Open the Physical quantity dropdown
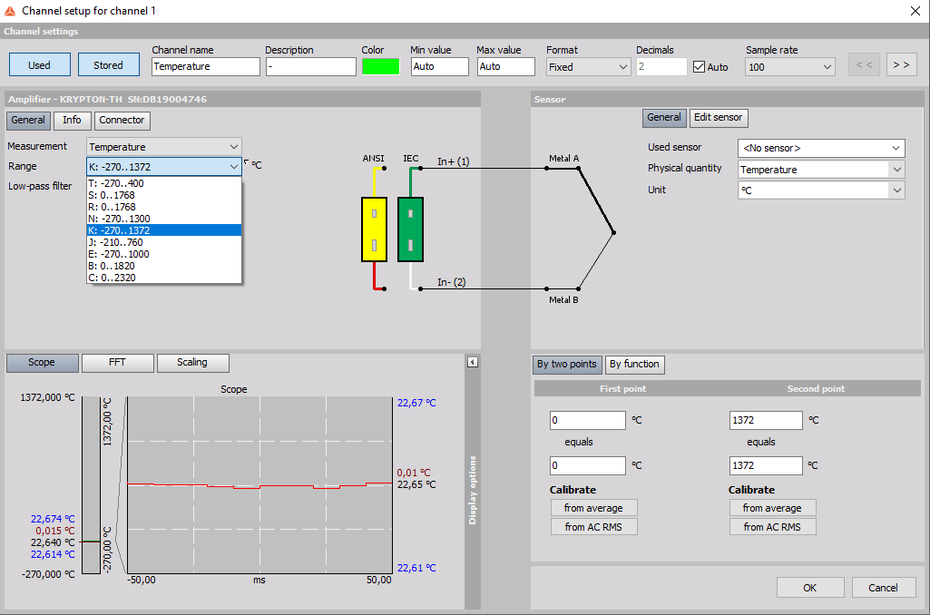Image resolution: width=930 pixels, height=615 pixels. (x=821, y=169)
